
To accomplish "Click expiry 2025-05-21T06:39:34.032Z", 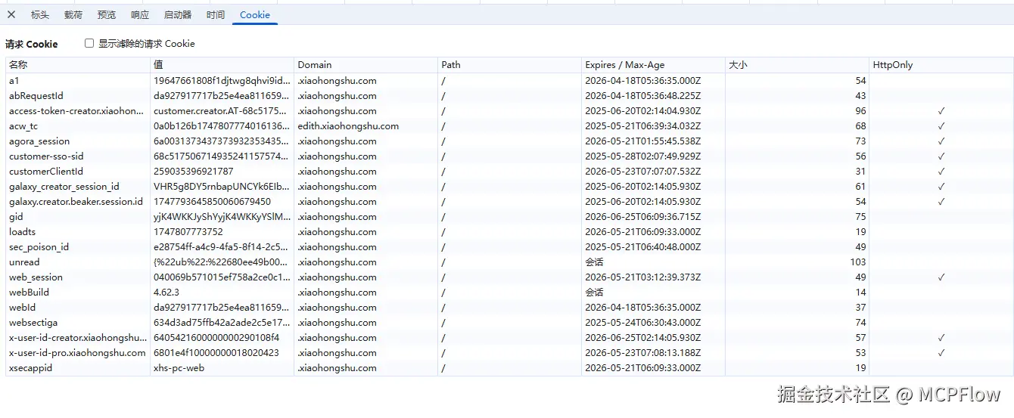I will coord(643,126).
